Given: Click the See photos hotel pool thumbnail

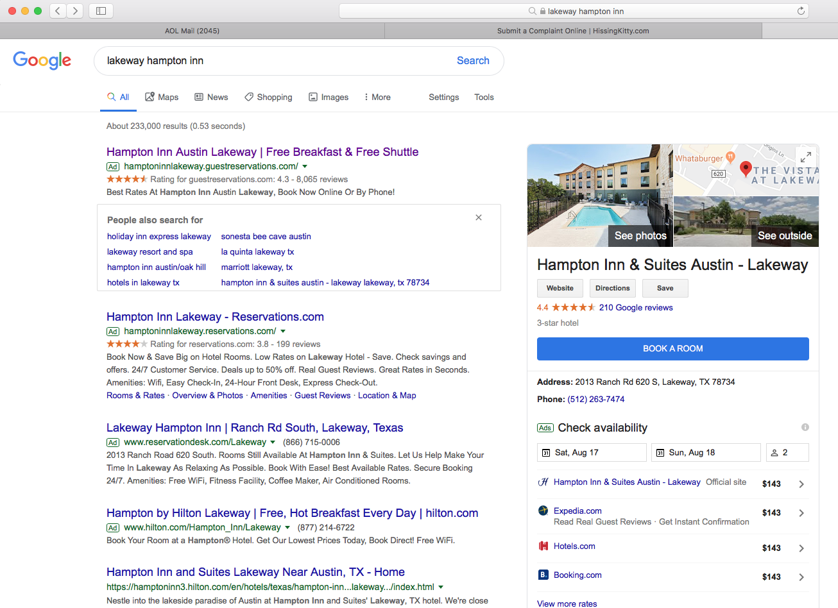Looking at the screenshot, I should (599, 196).
